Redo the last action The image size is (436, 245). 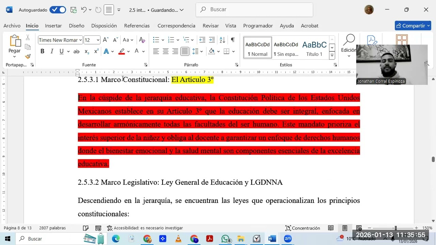pos(98,10)
